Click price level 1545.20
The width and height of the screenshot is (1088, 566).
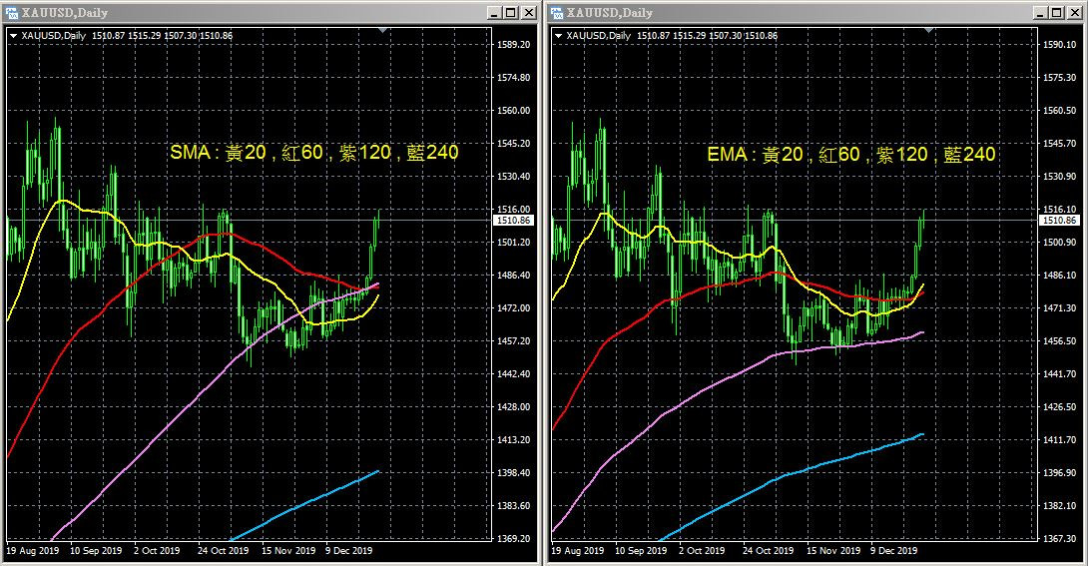pyautogui.click(x=513, y=144)
